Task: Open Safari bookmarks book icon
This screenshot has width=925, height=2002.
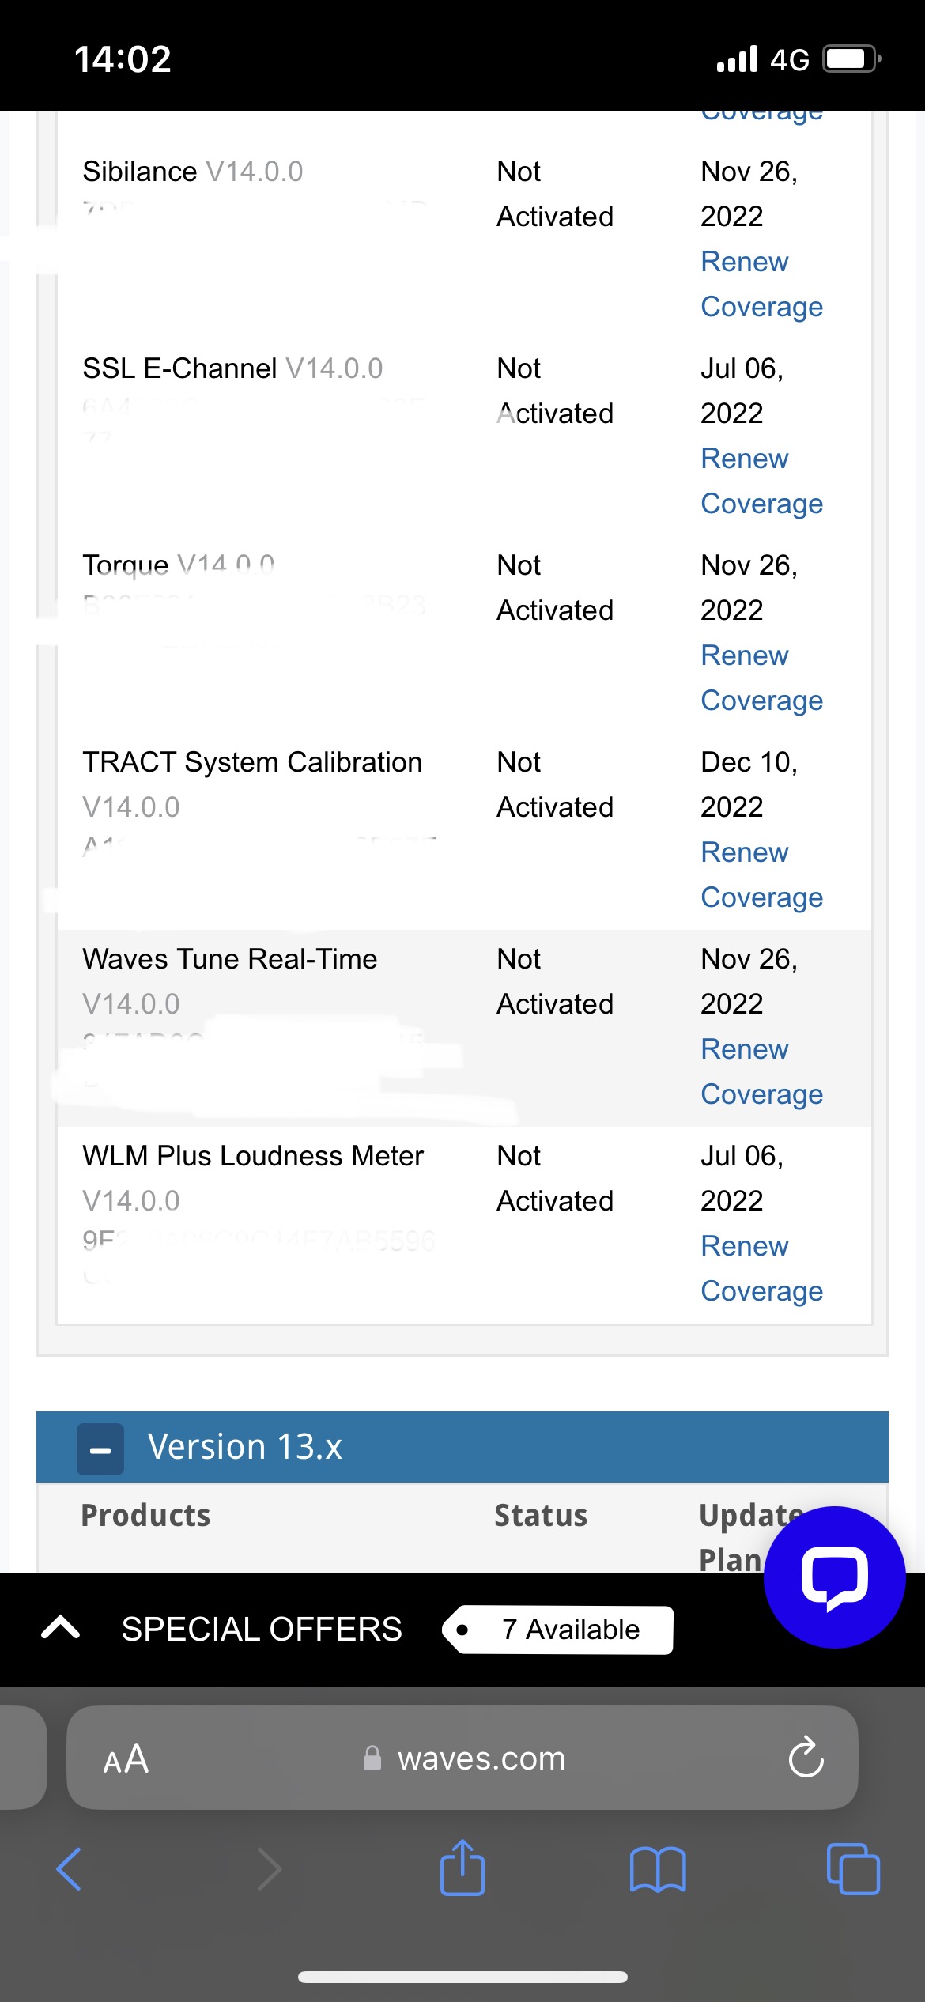Action: click(658, 1869)
